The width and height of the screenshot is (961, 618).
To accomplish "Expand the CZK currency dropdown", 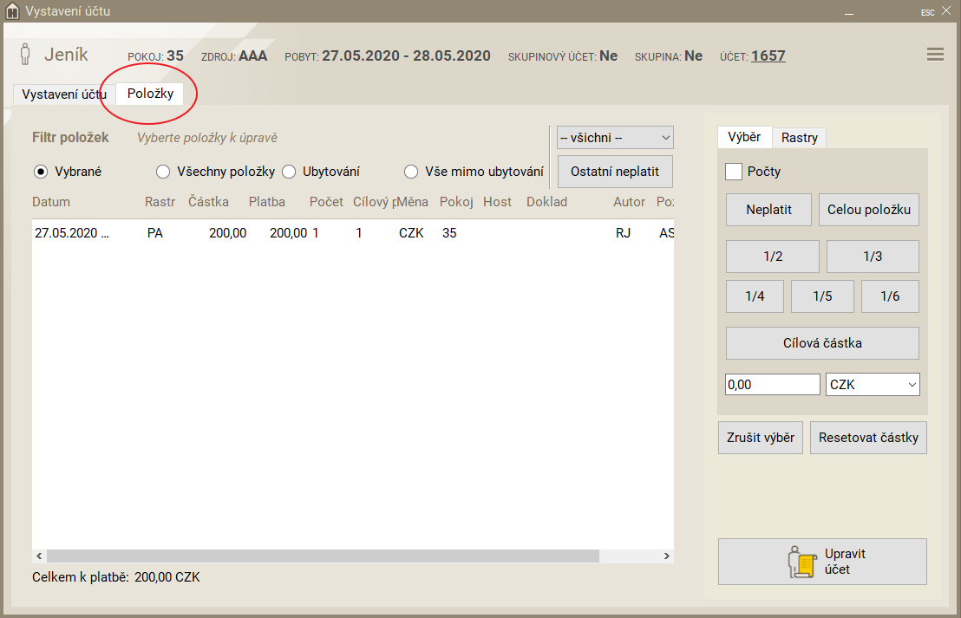I will point(873,384).
